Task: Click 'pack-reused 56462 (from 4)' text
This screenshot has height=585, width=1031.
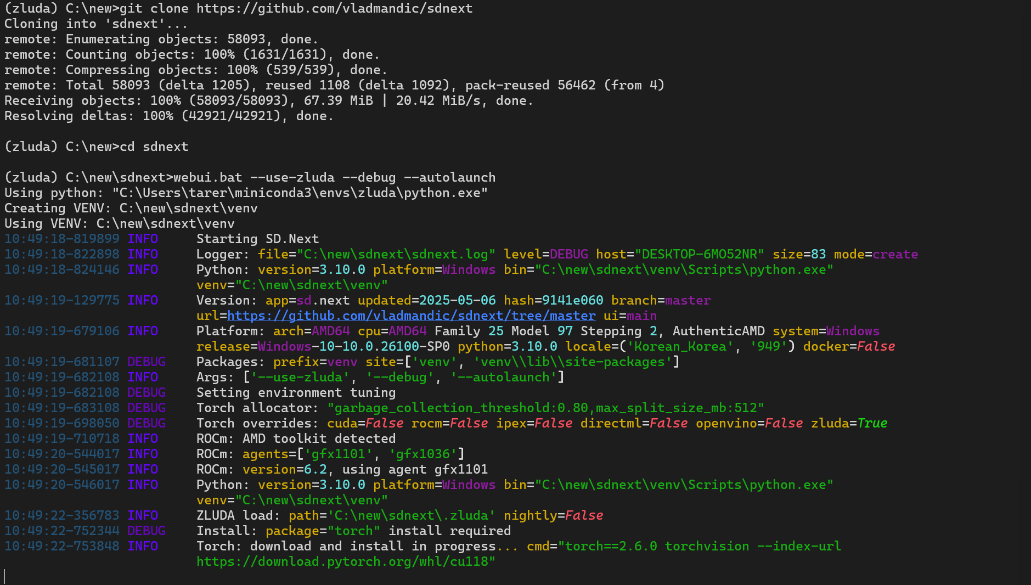Action: 565,86
